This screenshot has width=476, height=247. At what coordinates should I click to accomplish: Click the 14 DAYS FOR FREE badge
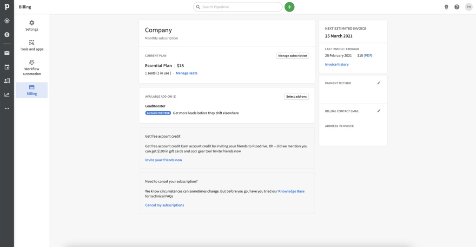click(x=158, y=113)
